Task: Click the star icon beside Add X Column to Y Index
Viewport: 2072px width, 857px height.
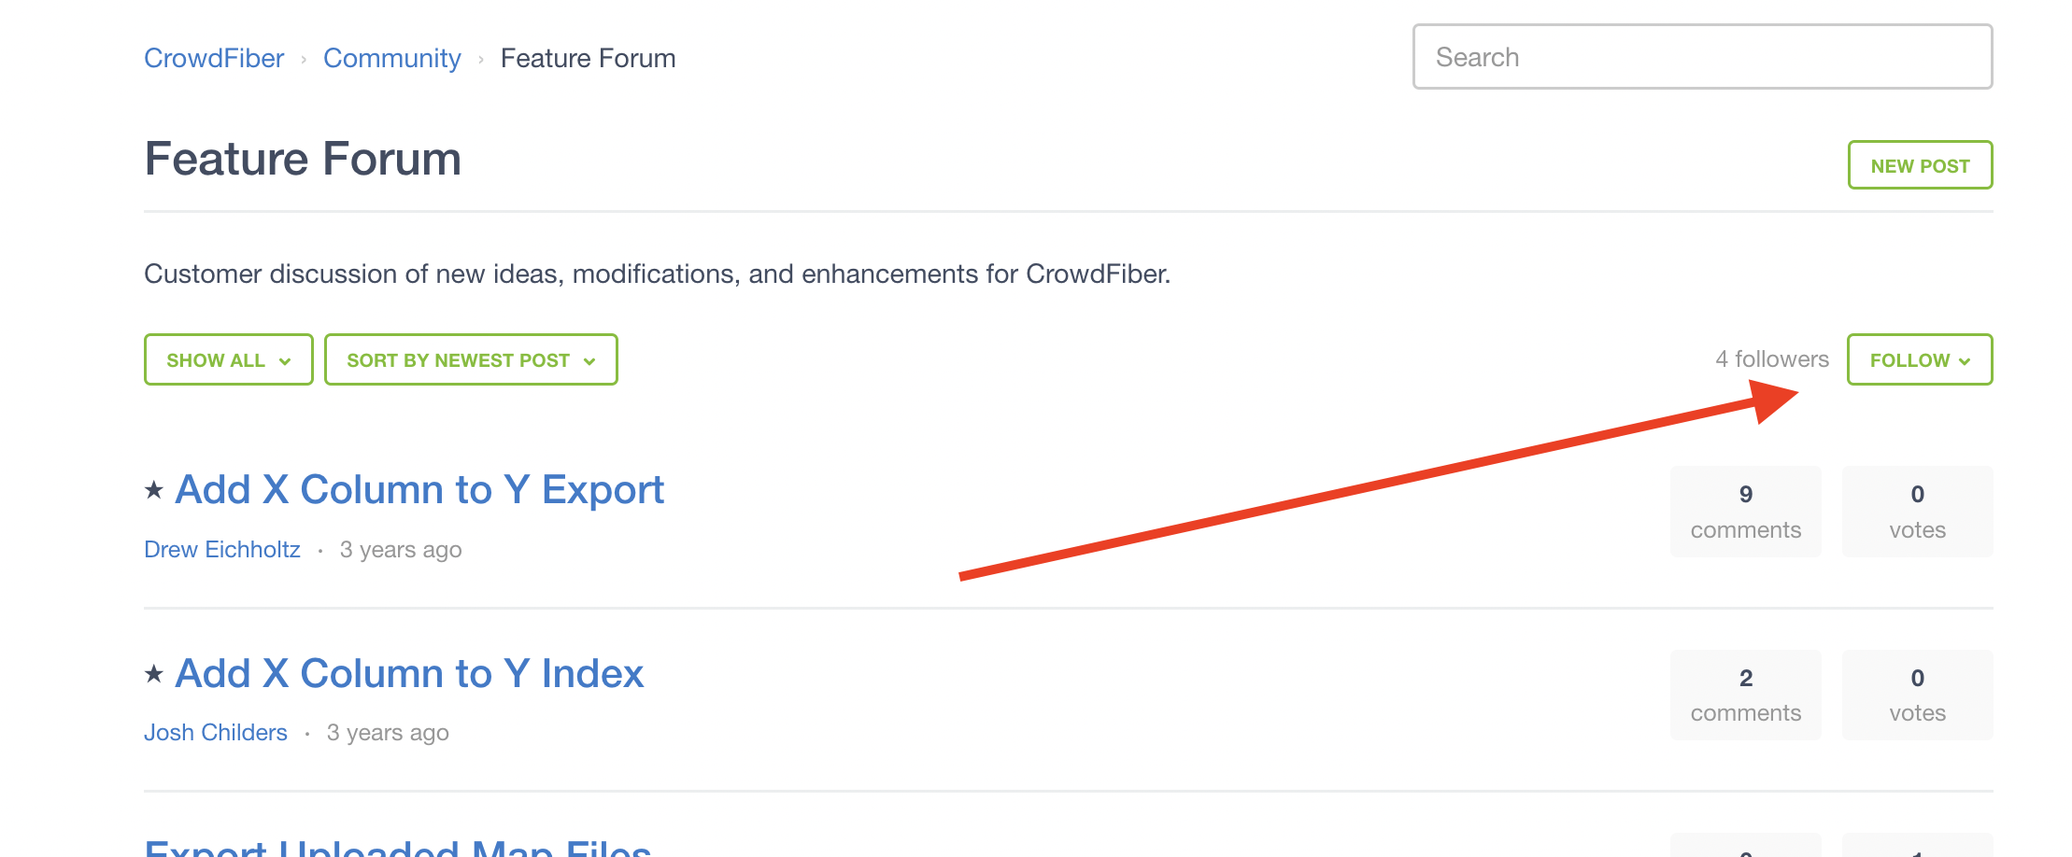Action: (x=154, y=674)
